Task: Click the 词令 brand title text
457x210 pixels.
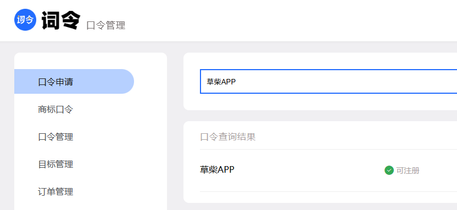Action: click(60, 20)
